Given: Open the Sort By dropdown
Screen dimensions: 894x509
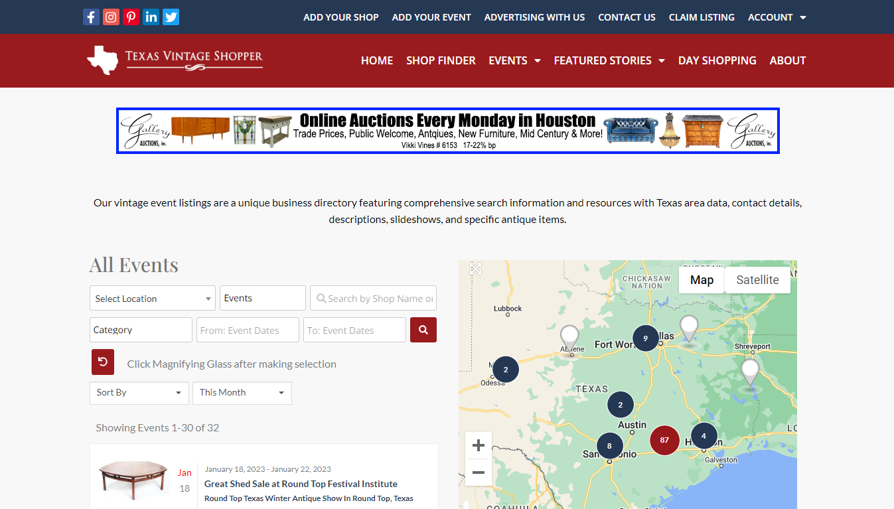Looking at the screenshot, I should (x=139, y=393).
